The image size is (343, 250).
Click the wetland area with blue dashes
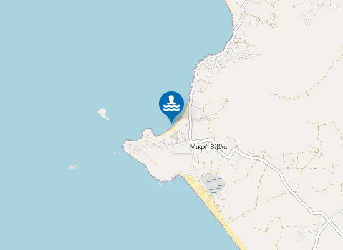coord(213,184)
